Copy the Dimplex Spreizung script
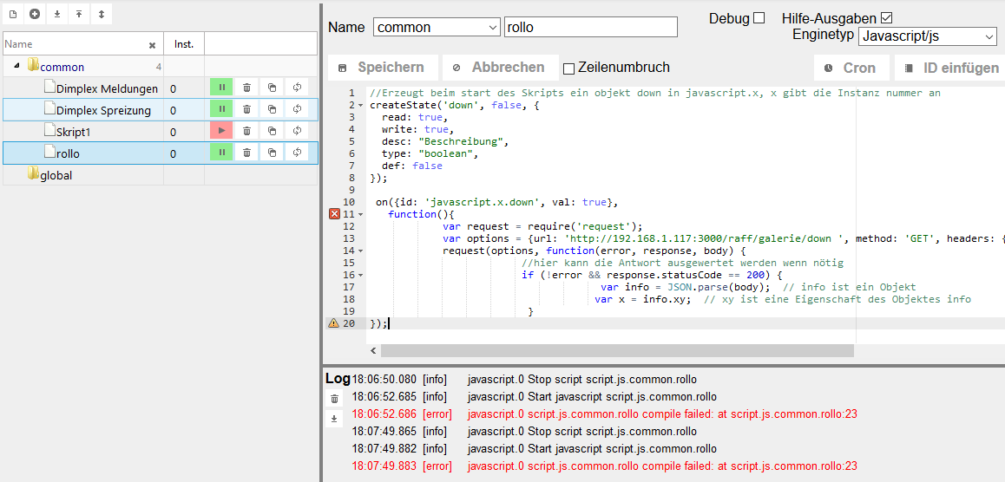 pyautogui.click(x=272, y=109)
